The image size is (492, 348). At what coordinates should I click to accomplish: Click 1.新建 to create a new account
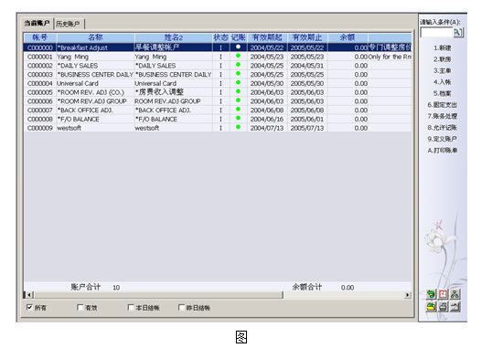point(442,48)
